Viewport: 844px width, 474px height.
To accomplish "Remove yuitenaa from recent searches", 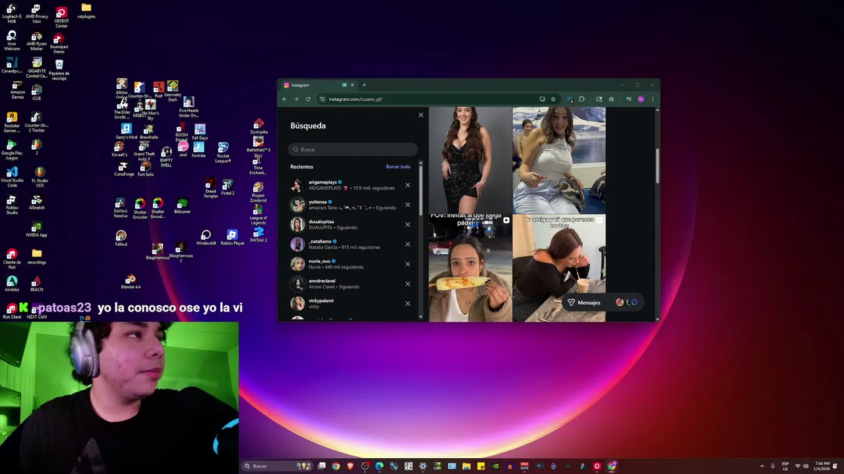I will coord(407,205).
